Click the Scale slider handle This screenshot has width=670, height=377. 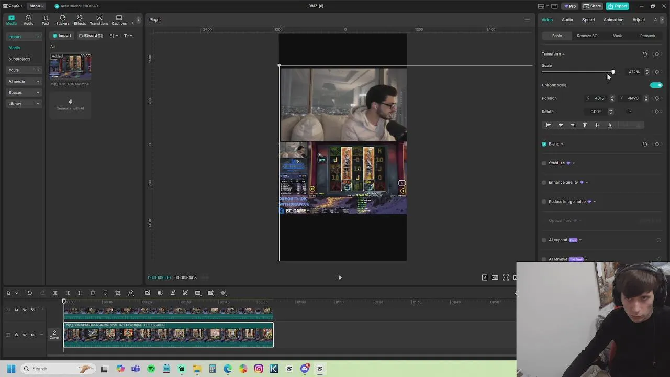click(612, 72)
